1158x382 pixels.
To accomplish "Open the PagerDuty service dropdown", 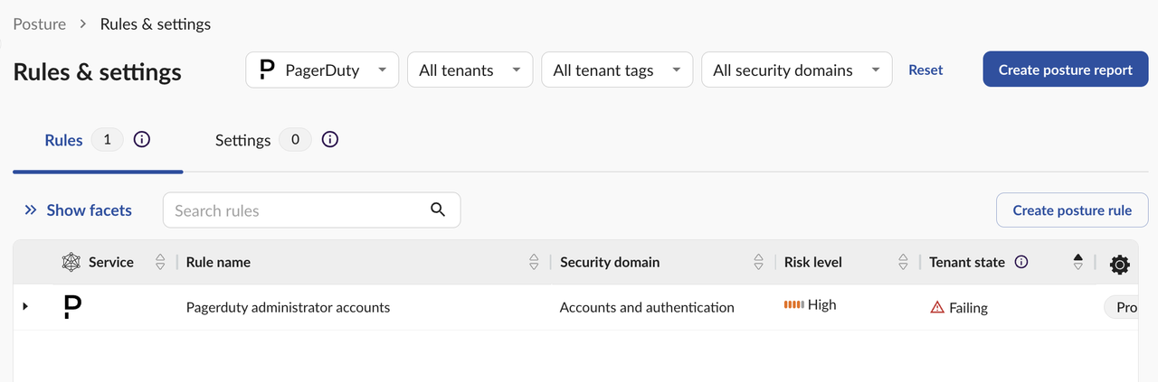I will 322,70.
